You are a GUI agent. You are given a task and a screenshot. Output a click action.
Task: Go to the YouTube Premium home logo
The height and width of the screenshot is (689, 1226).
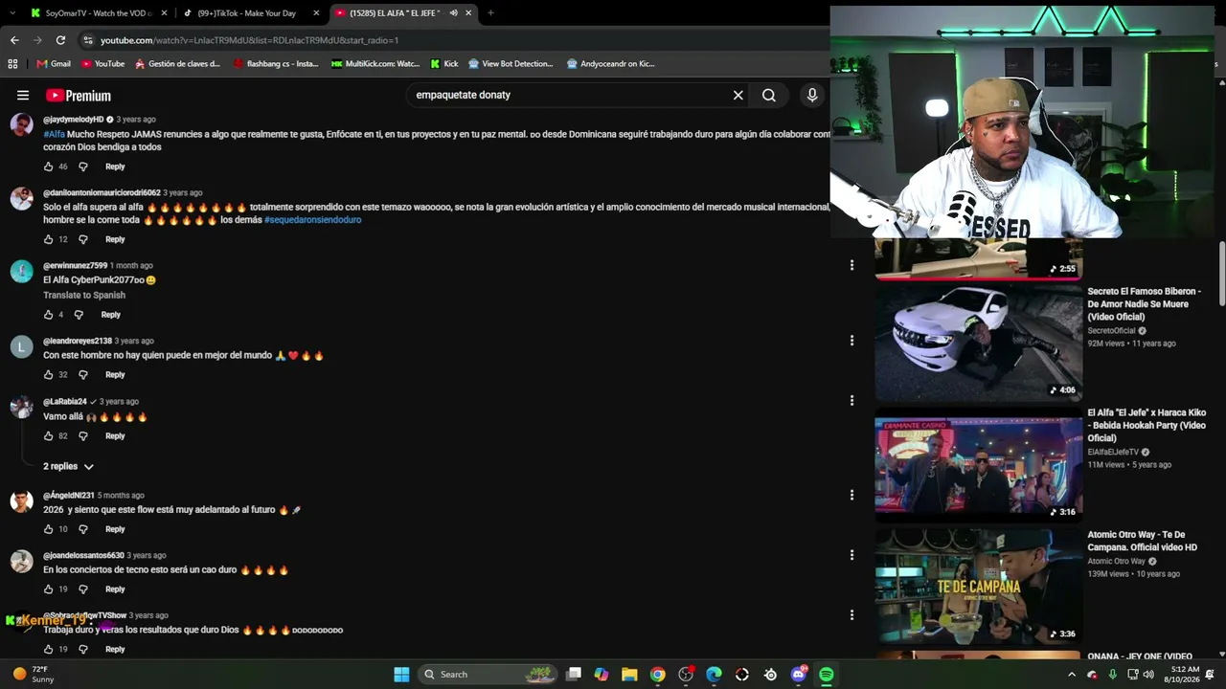[x=79, y=96]
